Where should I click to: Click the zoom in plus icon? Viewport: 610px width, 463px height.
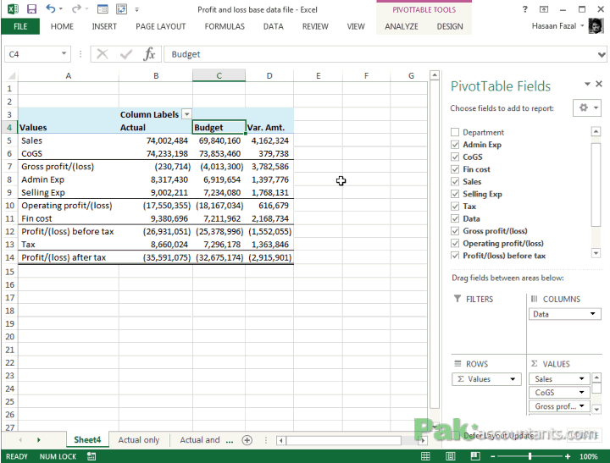(568, 456)
